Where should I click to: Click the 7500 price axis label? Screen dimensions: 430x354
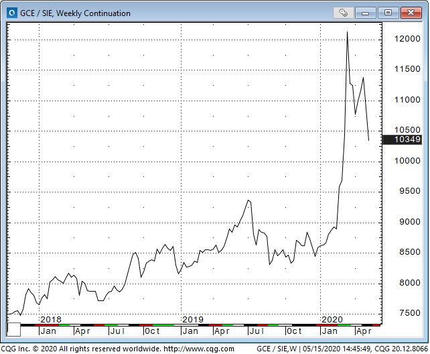coord(410,313)
